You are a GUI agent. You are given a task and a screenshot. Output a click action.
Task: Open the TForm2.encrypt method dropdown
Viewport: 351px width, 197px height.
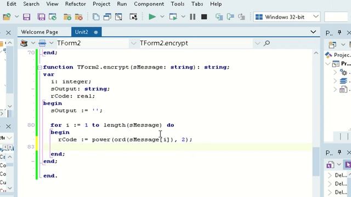(x=257, y=43)
